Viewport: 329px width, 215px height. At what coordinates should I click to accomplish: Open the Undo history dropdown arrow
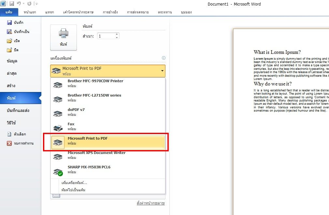[23, 4]
